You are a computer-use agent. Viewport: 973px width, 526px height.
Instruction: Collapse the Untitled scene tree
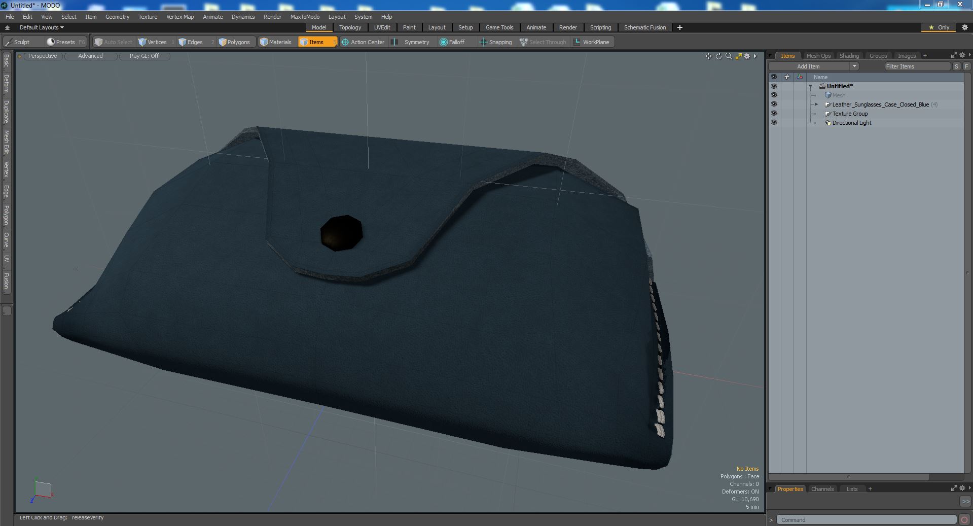(x=810, y=86)
